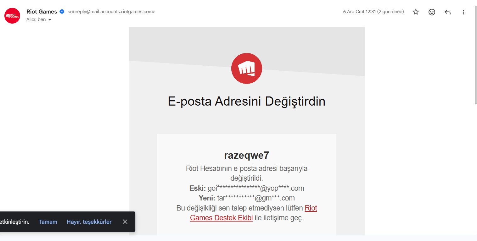Click the sender name Riot Games
The height and width of the screenshot is (241, 477).
click(x=42, y=12)
